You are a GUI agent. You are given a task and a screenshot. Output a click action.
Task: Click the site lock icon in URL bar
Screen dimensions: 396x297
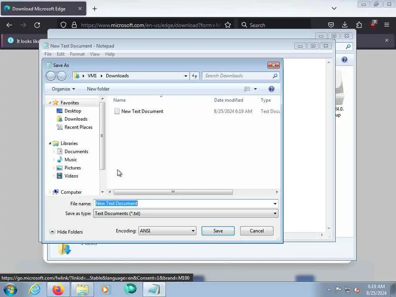pyautogui.click(x=74, y=25)
